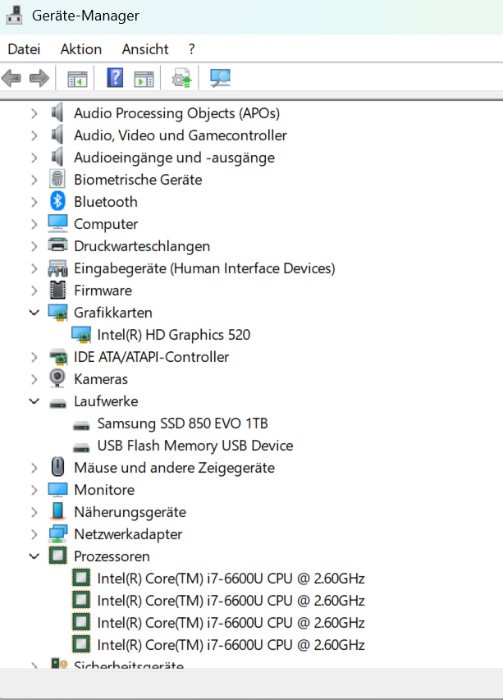Click the printer icon of Druckwarteschlangen

tap(57, 245)
